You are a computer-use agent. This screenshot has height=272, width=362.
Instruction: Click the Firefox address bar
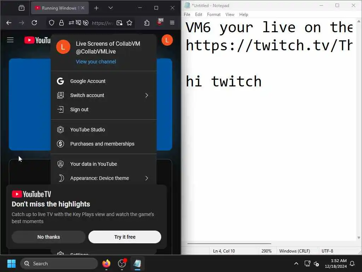[102, 23]
